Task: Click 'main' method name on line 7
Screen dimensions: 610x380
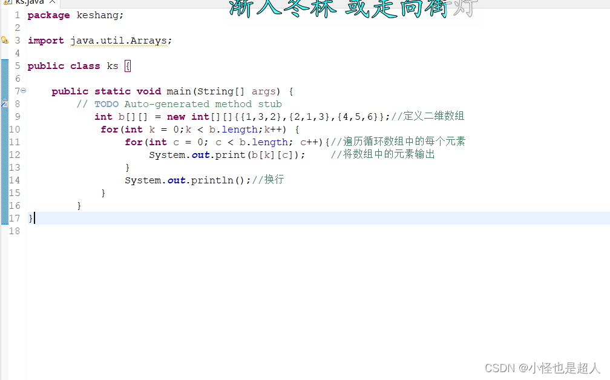Action: 179,91
